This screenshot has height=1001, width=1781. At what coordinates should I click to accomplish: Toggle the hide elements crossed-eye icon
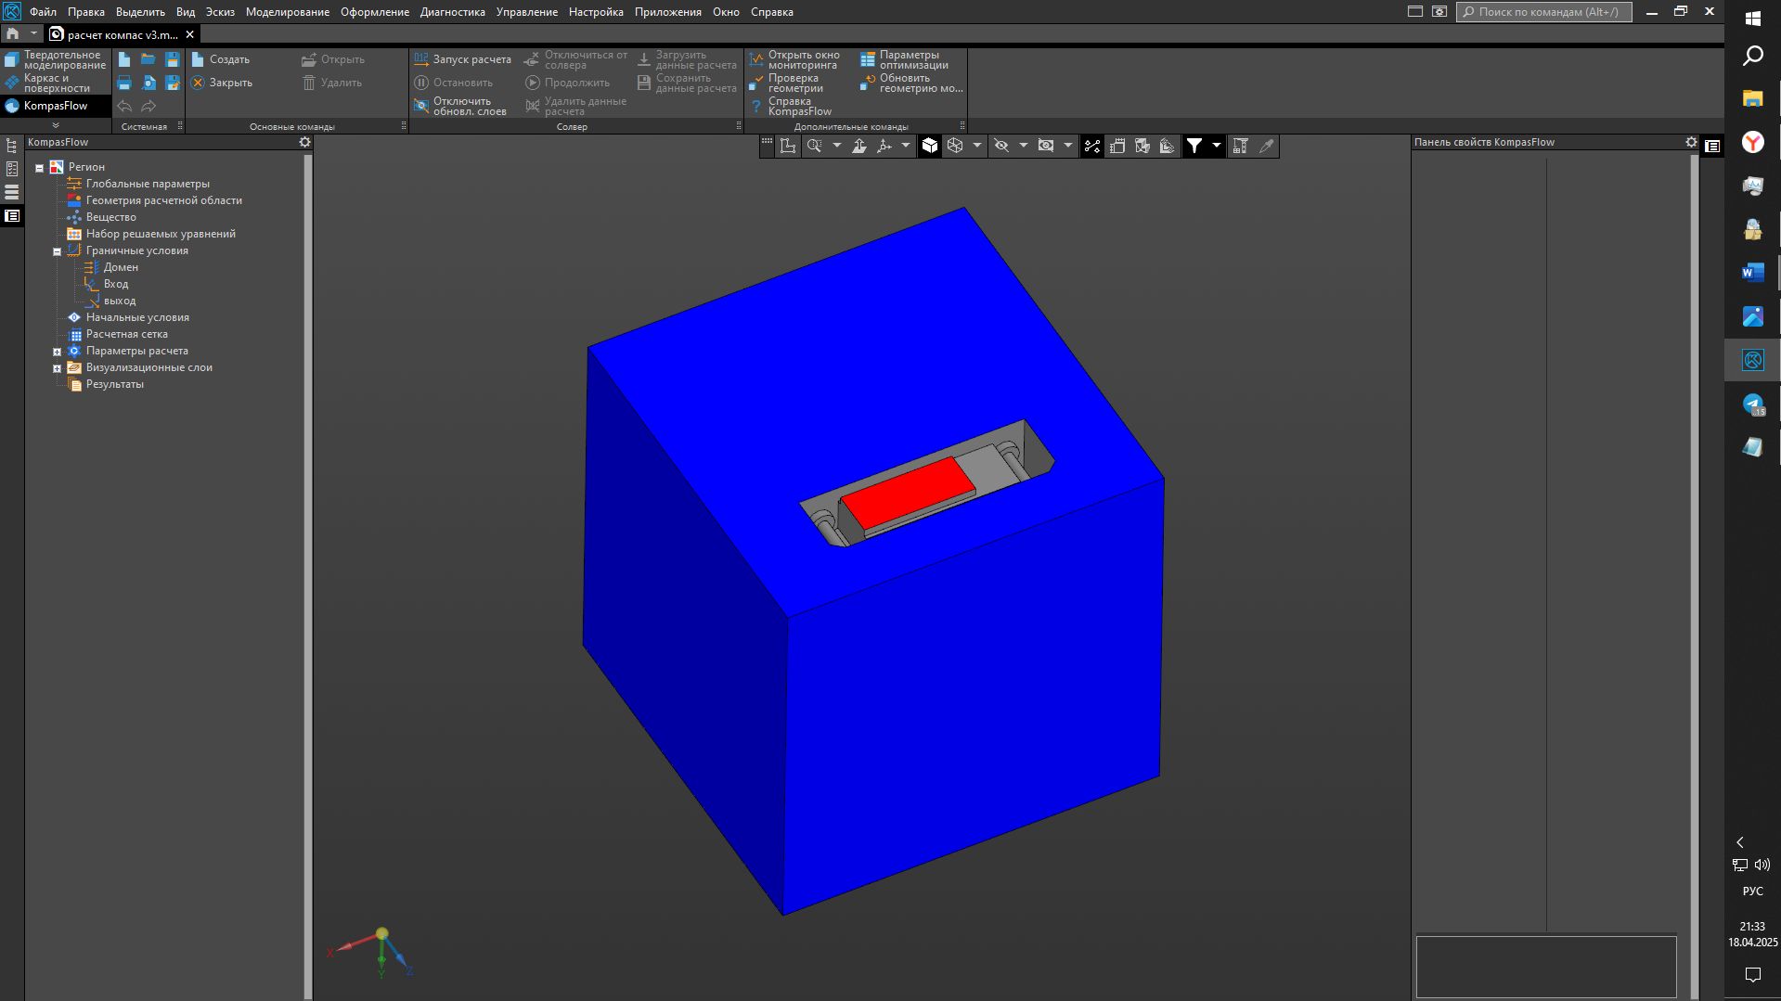[1001, 146]
